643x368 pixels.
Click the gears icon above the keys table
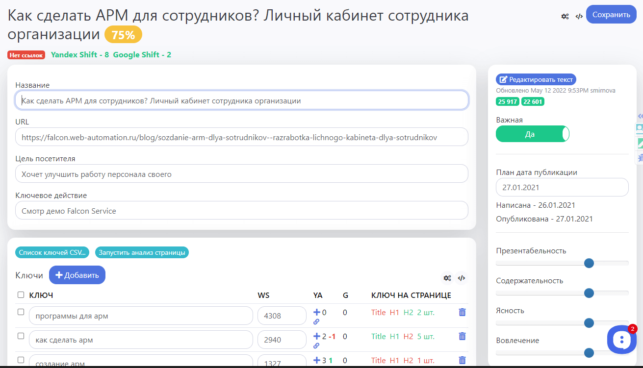pos(447,278)
